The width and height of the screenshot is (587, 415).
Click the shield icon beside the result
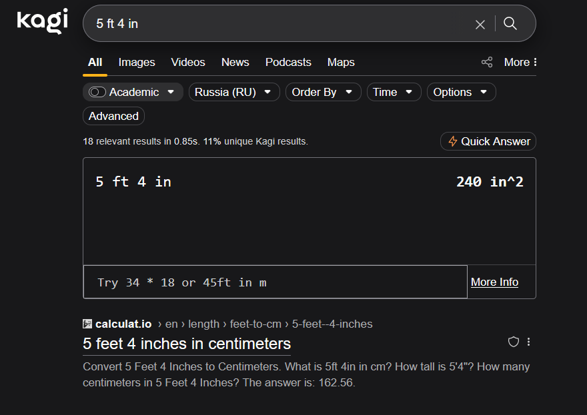(x=514, y=342)
